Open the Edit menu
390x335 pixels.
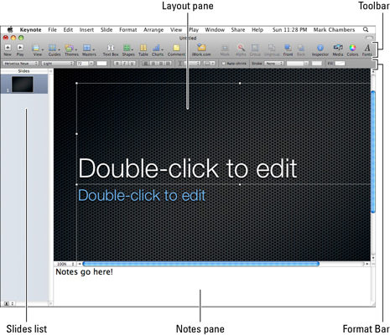click(68, 29)
